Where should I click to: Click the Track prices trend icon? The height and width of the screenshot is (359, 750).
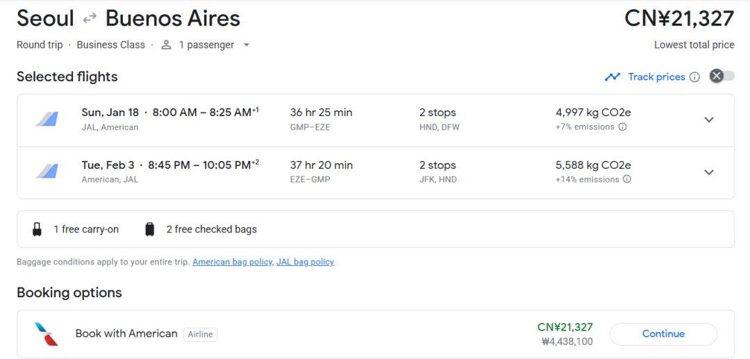point(612,77)
